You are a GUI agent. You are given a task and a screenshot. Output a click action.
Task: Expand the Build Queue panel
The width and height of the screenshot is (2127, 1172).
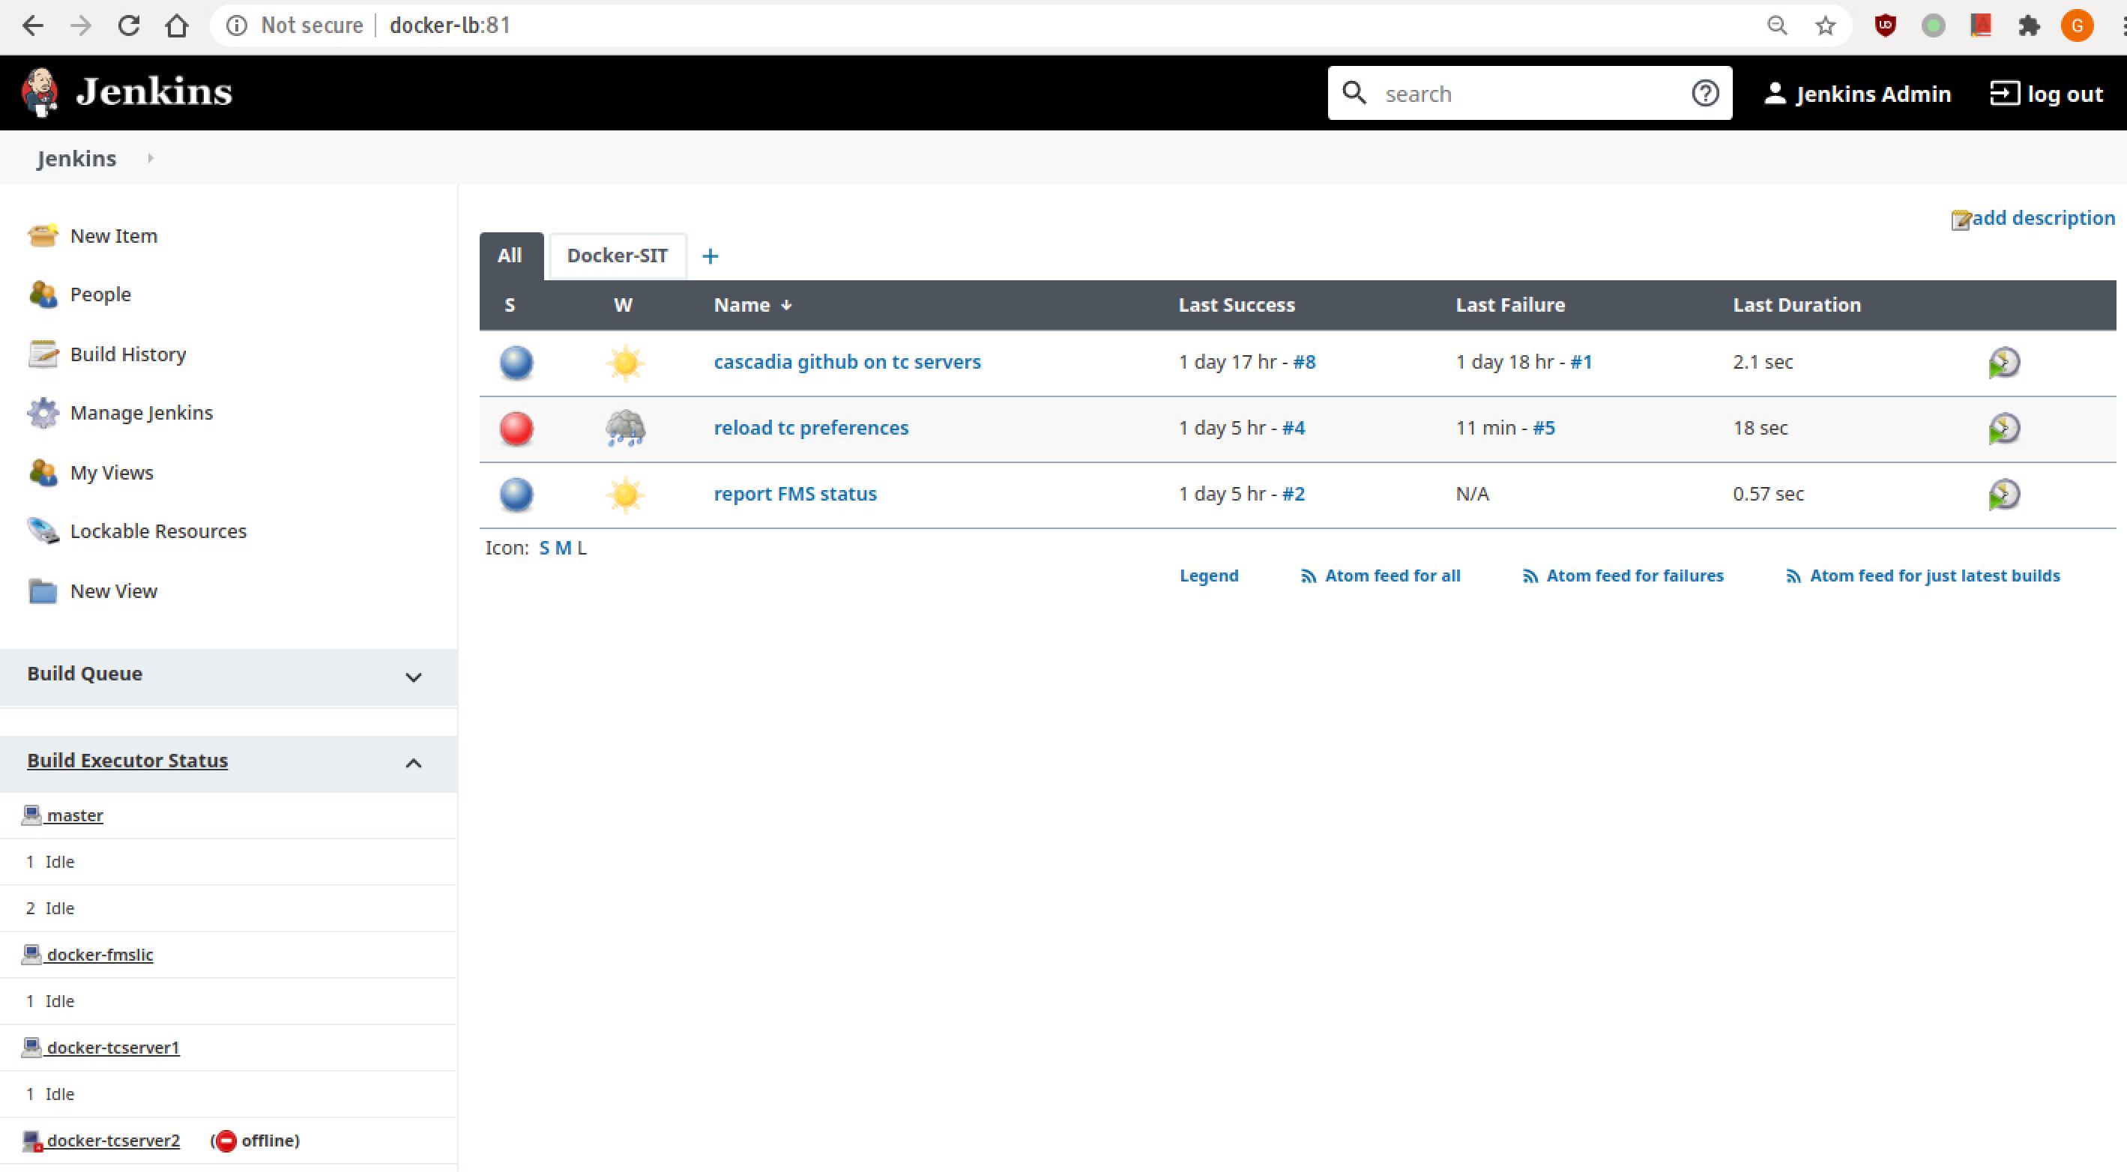coord(414,677)
